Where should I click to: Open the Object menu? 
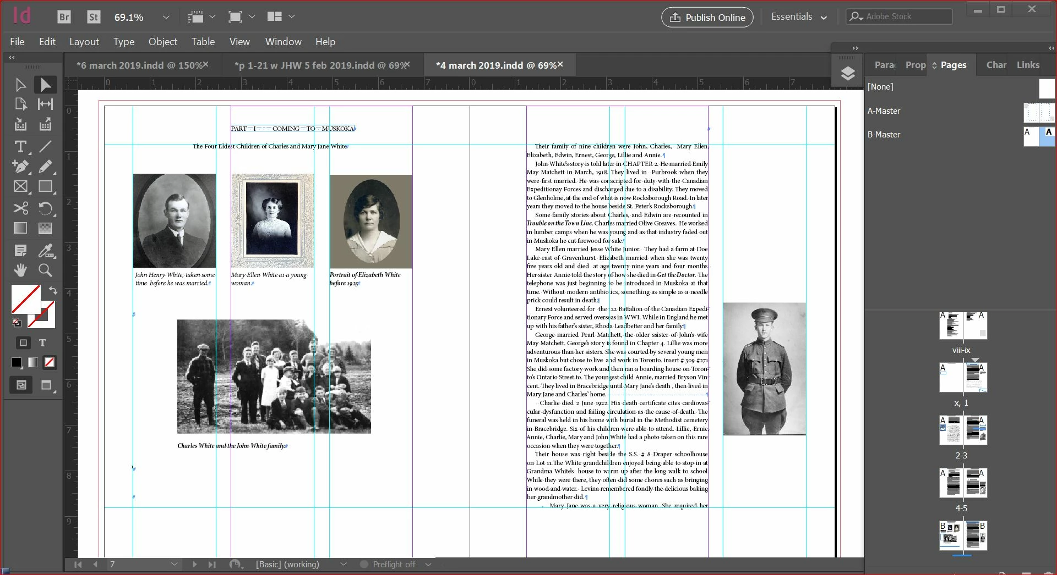coord(163,42)
